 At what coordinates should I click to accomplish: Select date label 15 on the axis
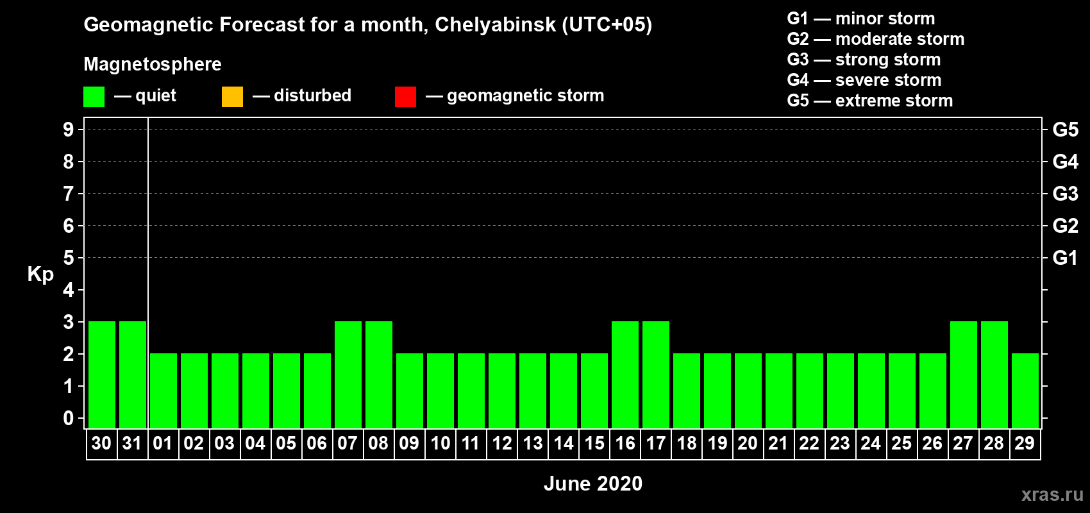click(x=594, y=443)
